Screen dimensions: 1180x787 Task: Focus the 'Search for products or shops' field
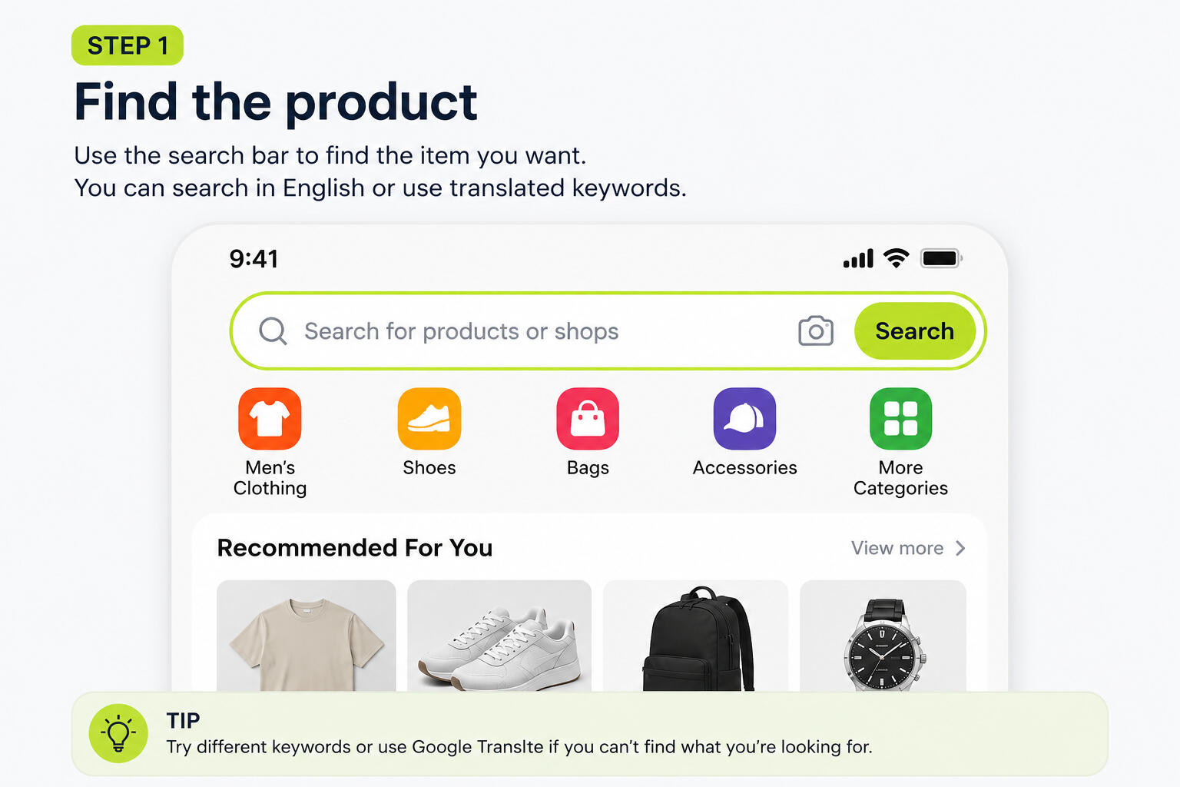pos(538,331)
